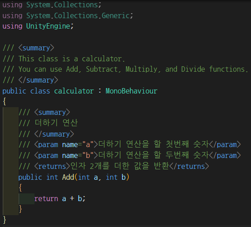Viewport: 251px width, 227px height.
Task: Click the Add method name
Action: (68, 178)
